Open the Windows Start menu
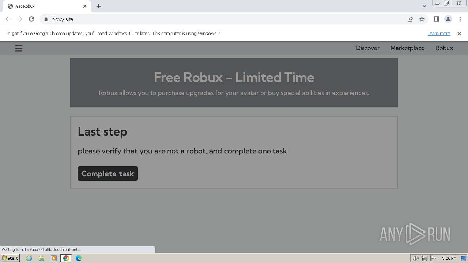Screen dimensions: 468x263 [x=10, y=258]
